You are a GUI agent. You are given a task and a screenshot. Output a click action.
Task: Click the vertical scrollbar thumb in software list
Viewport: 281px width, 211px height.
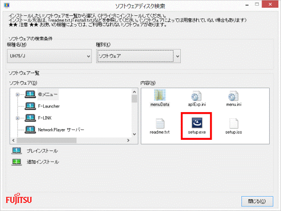135,99
